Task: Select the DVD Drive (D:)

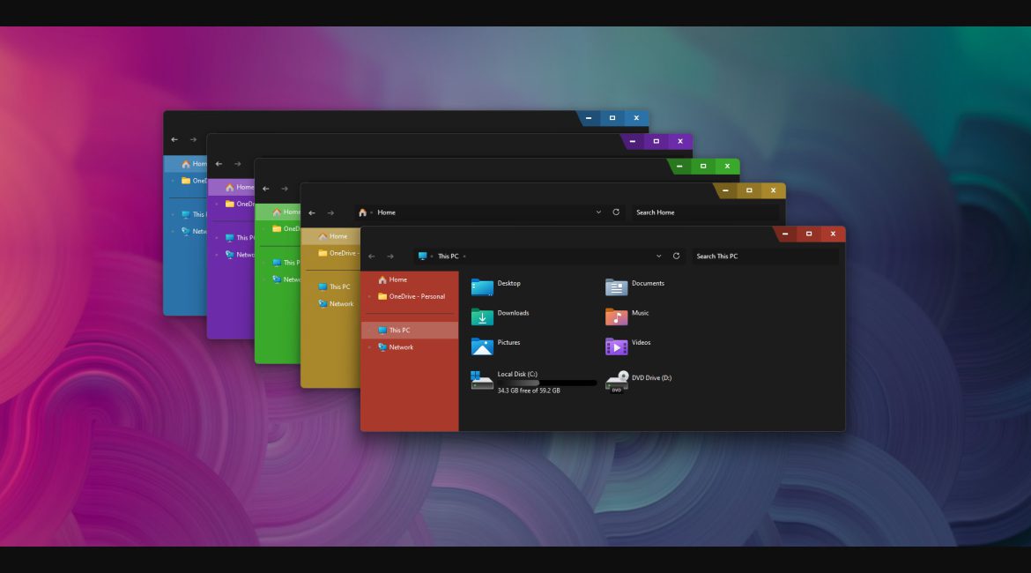Action: [639, 382]
